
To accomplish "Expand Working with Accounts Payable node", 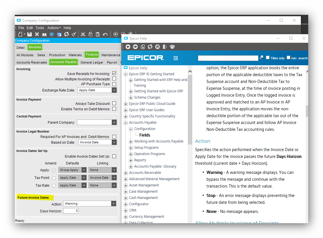I will (131, 141).
